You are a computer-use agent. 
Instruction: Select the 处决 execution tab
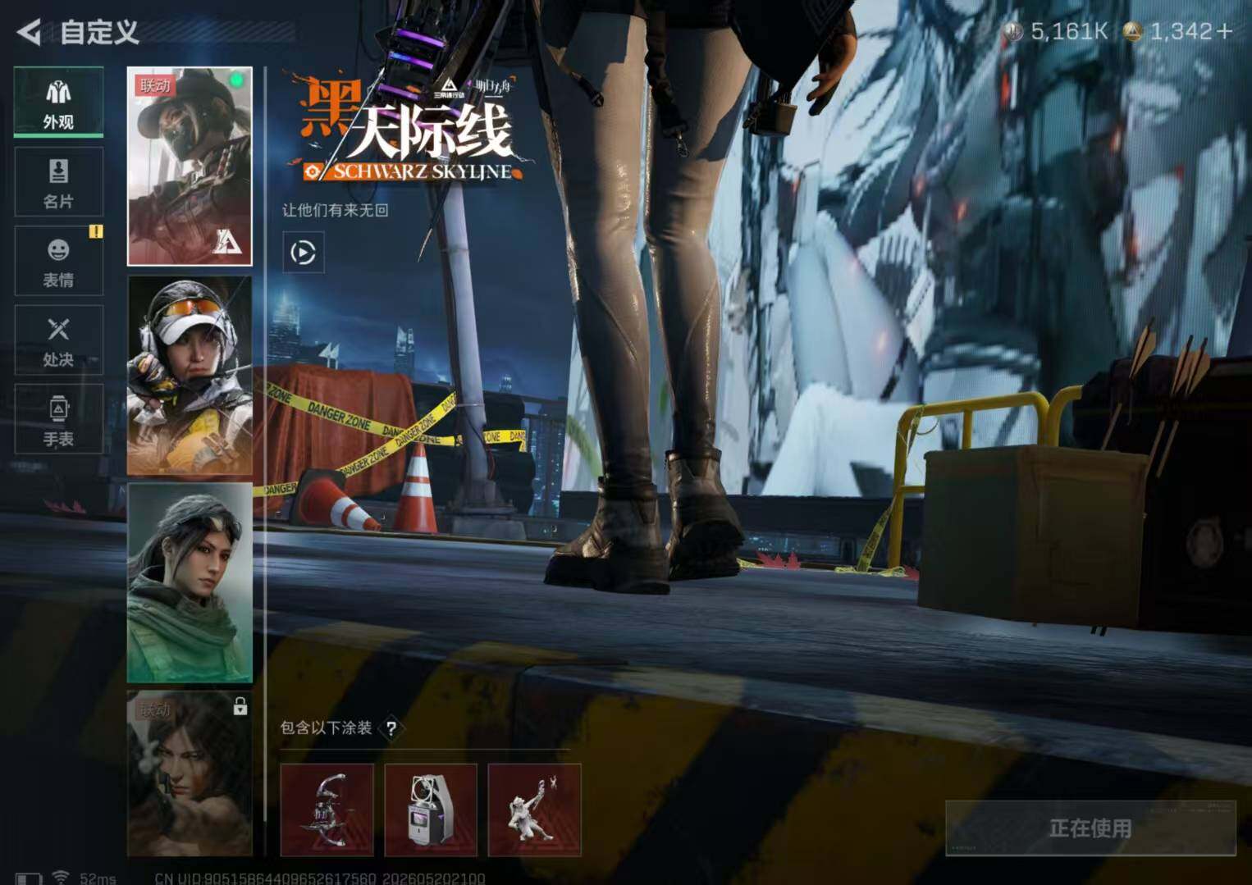tap(58, 340)
